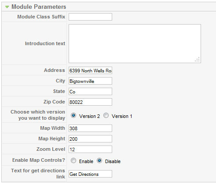Click the City field containing Bigtownville
The image size is (216, 185).
pyautogui.click(x=90, y=81)
